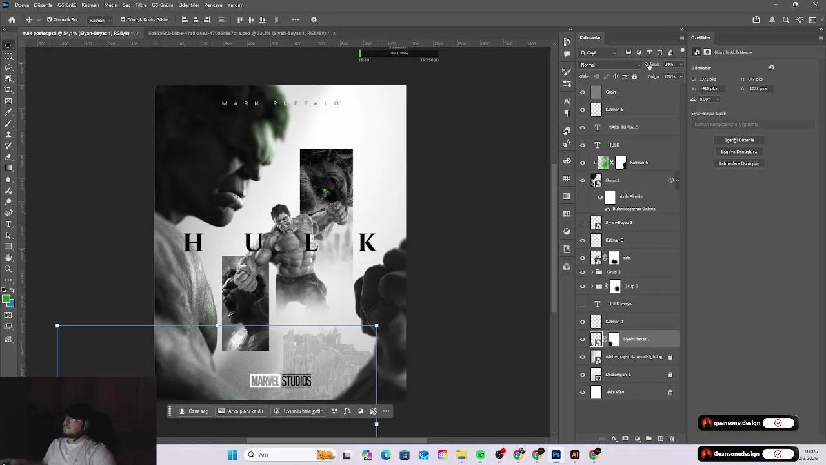Viewport: 826px width, 465px height.
Task: Toggle Dönüşt. Kontr. Göster checkbox
Action: click(x=123, y=20)
